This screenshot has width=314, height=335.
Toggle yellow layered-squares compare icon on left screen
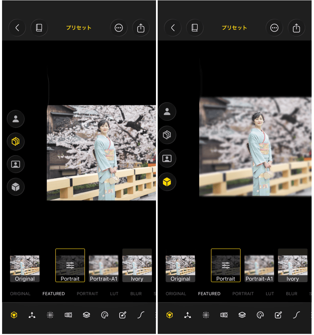[x=15, y=141]
